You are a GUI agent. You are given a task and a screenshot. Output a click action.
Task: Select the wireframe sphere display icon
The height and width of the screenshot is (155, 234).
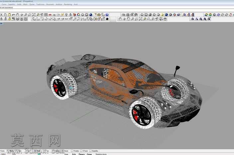pos(142,15)
